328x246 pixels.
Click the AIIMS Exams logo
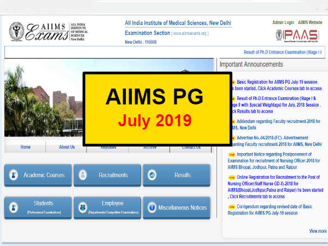pyautogui.click(x=49, y=31)
